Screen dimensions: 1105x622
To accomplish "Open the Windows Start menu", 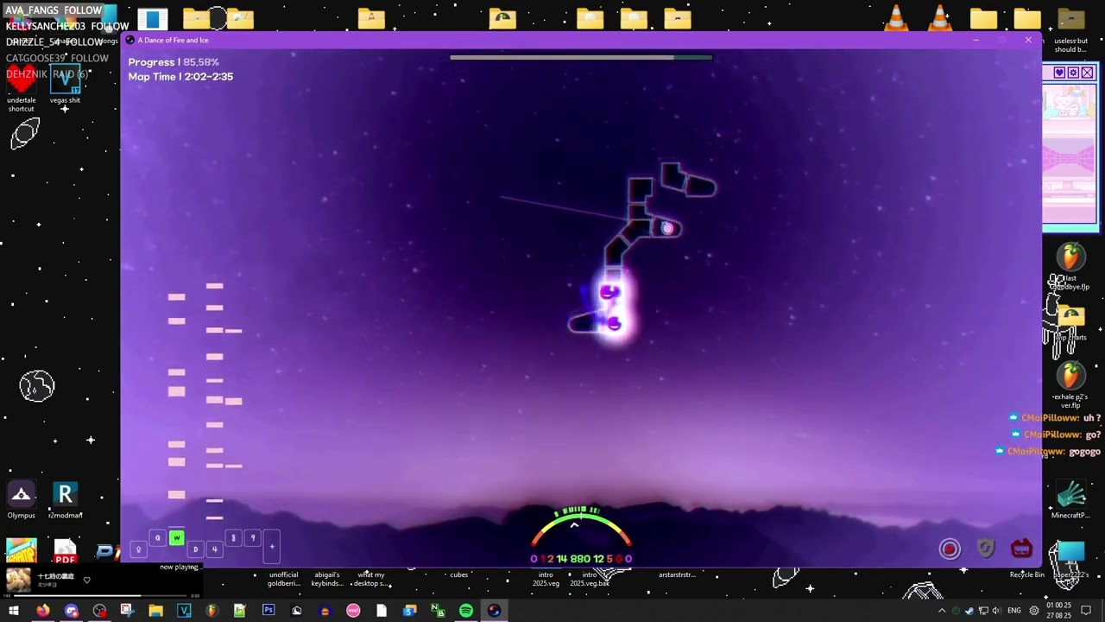I will click(14, 611).
